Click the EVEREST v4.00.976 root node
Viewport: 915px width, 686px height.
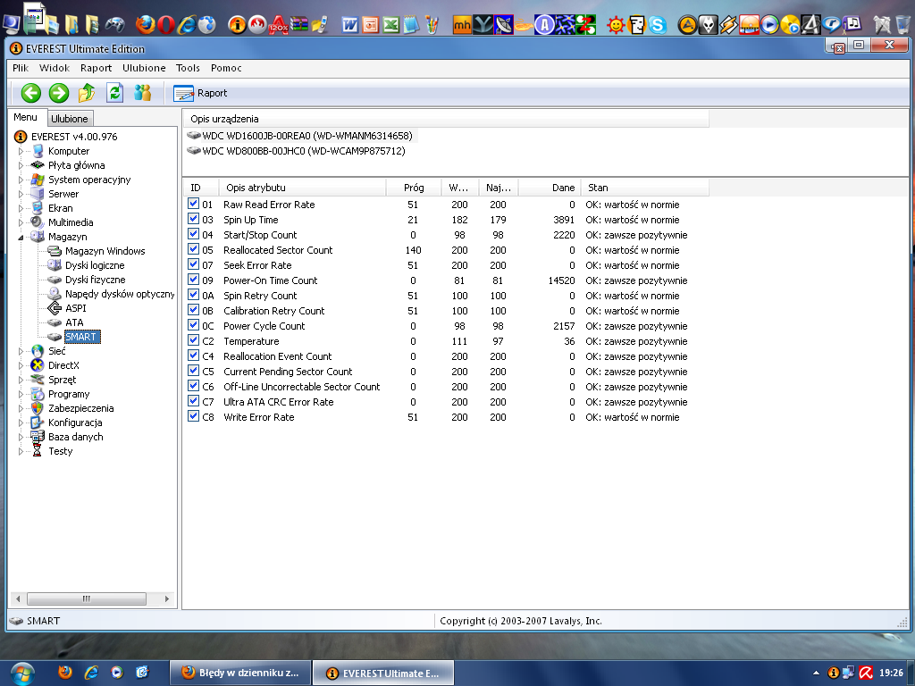click(x=74, y=137)
